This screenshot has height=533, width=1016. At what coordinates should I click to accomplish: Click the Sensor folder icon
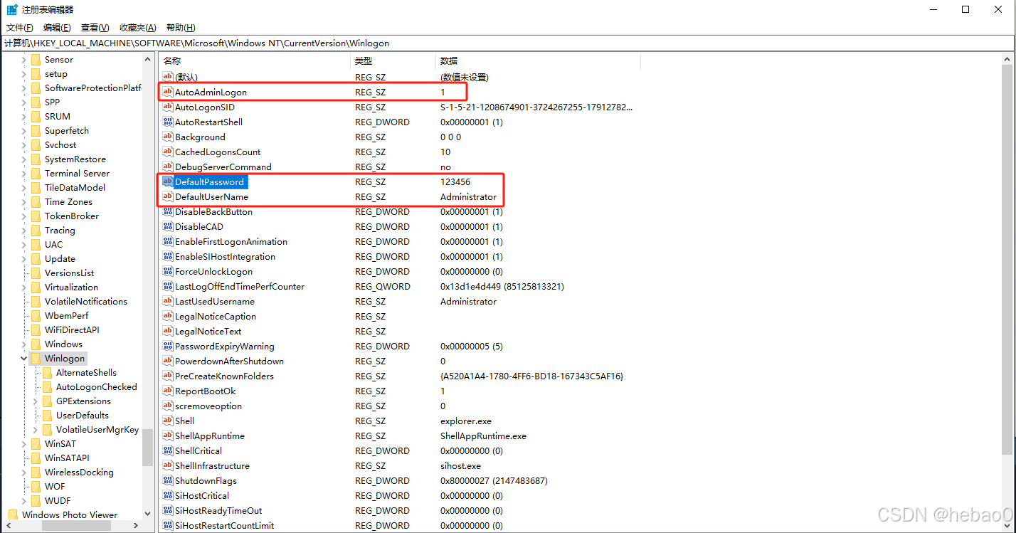(x=36, y=59)
